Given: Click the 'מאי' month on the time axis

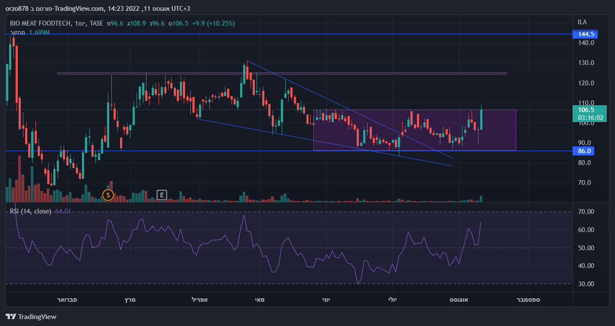Looking at the screenshot, I should tap(259, 299).
